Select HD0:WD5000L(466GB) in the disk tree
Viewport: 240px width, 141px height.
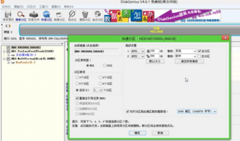(x=26, y=47)
